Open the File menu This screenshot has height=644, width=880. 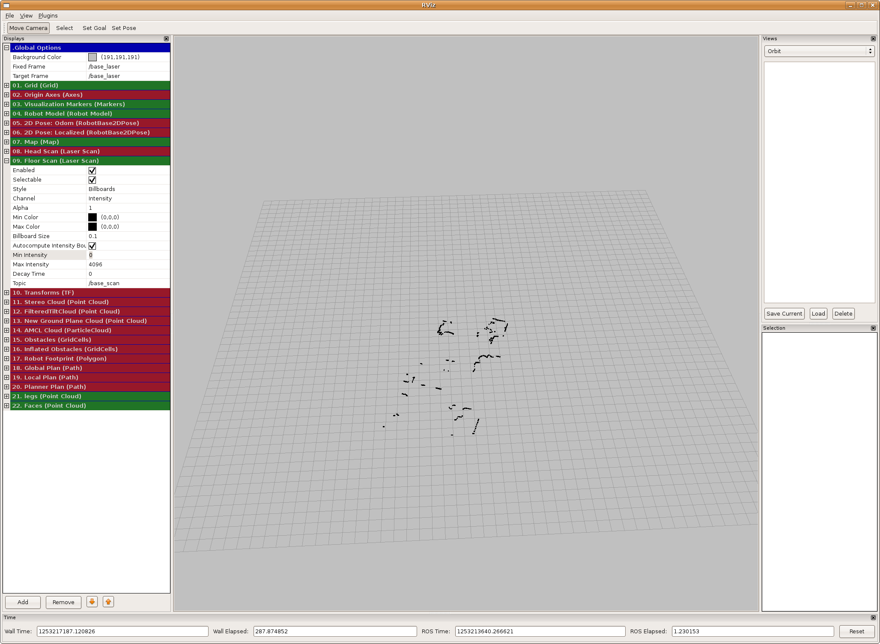[9, 15]
